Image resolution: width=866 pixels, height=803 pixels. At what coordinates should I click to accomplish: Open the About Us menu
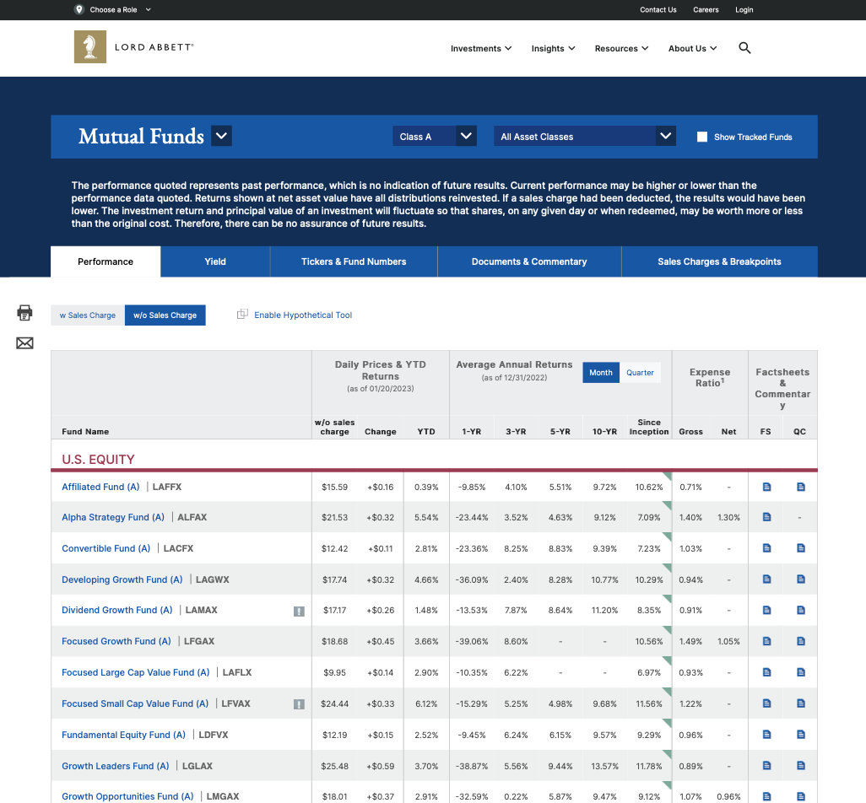point(693,49)
